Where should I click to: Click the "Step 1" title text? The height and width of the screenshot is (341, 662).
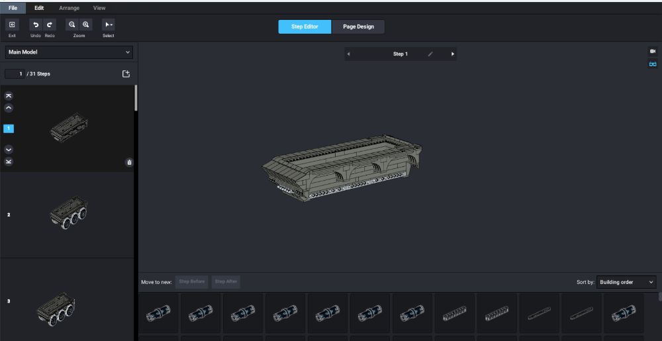click(x=401, y=54)
